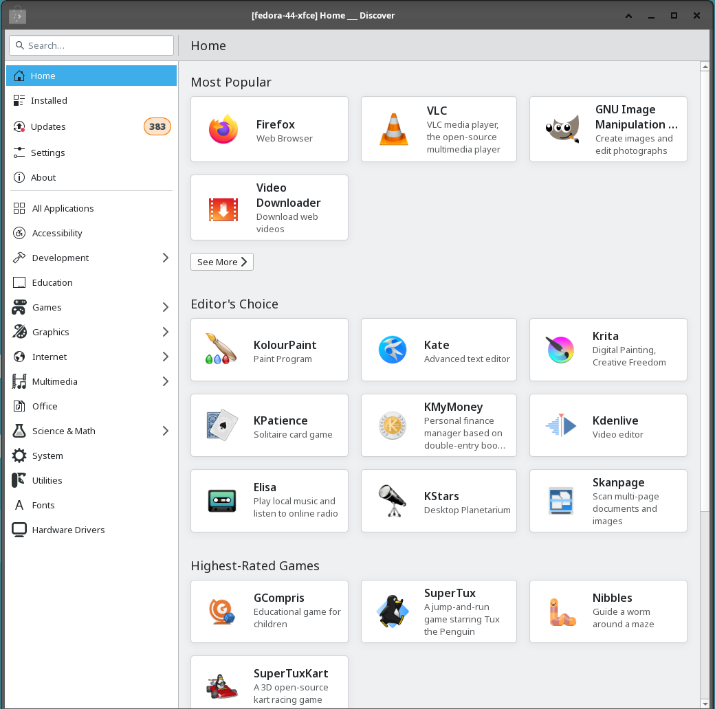Click the KPatience cards icon
This screenshot has height=709, width=715.
pyautogui.click(x=222, y=425)
